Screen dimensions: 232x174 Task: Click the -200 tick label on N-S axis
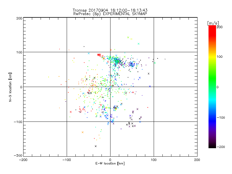(18, 156)
